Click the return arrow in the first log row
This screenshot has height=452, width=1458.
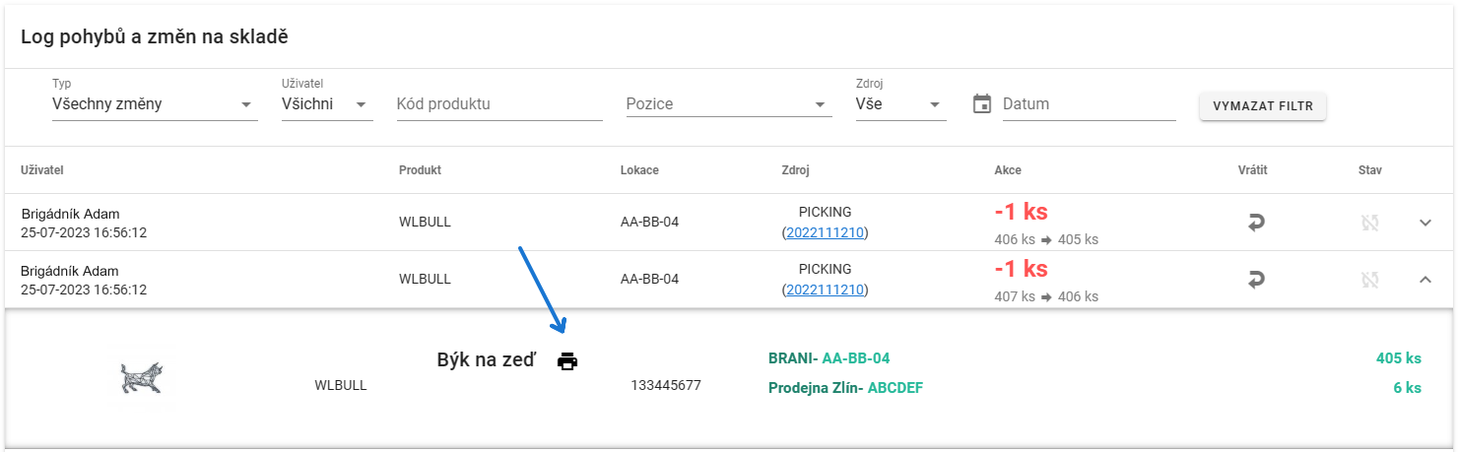(1256, 223)
